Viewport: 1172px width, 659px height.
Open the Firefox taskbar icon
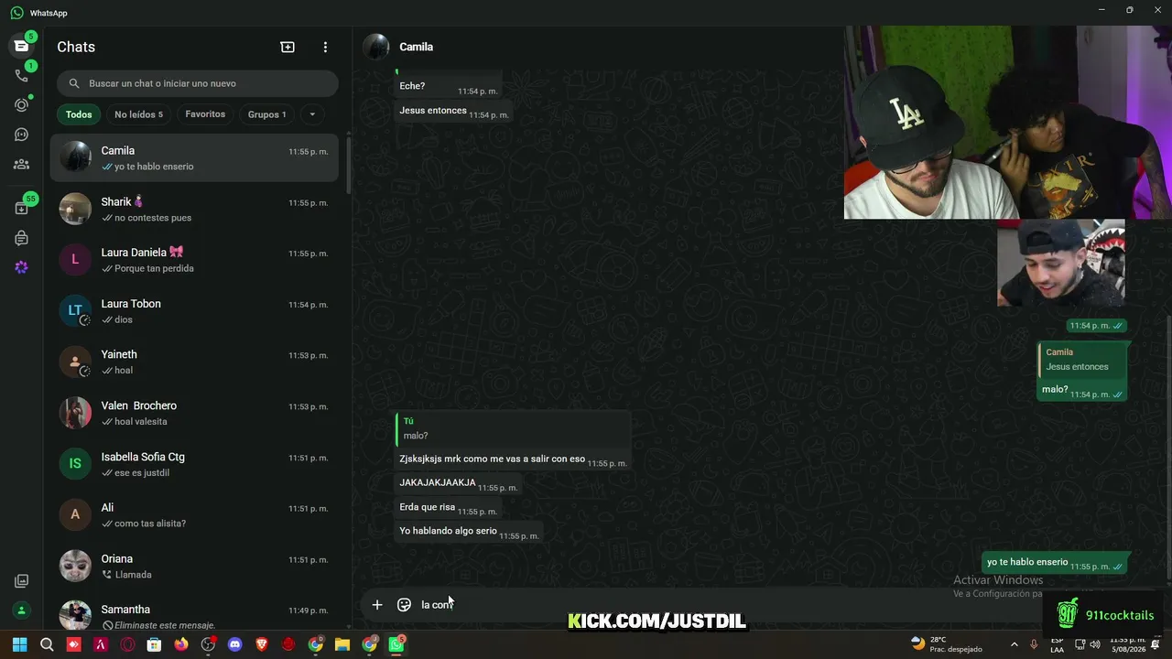point(181,644)
